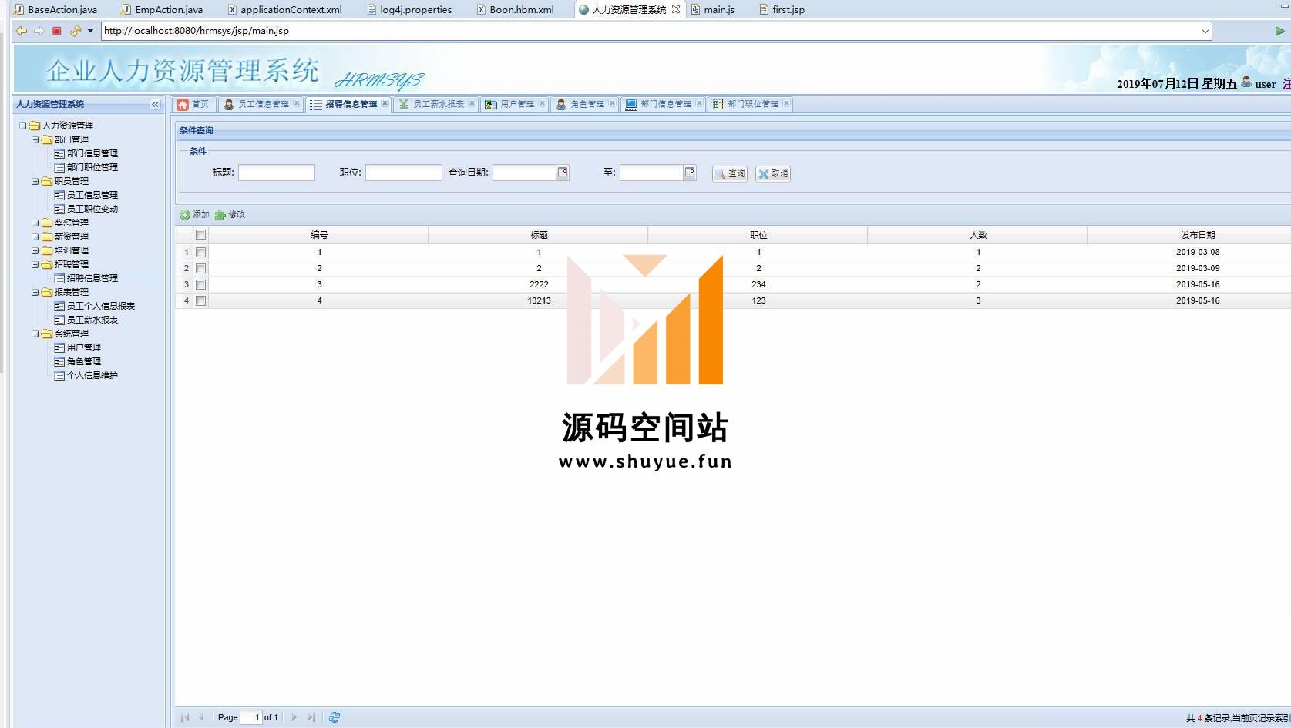Stop page loading with the red stop icon
The image size is (1291, 728).
tap(56, 31)
